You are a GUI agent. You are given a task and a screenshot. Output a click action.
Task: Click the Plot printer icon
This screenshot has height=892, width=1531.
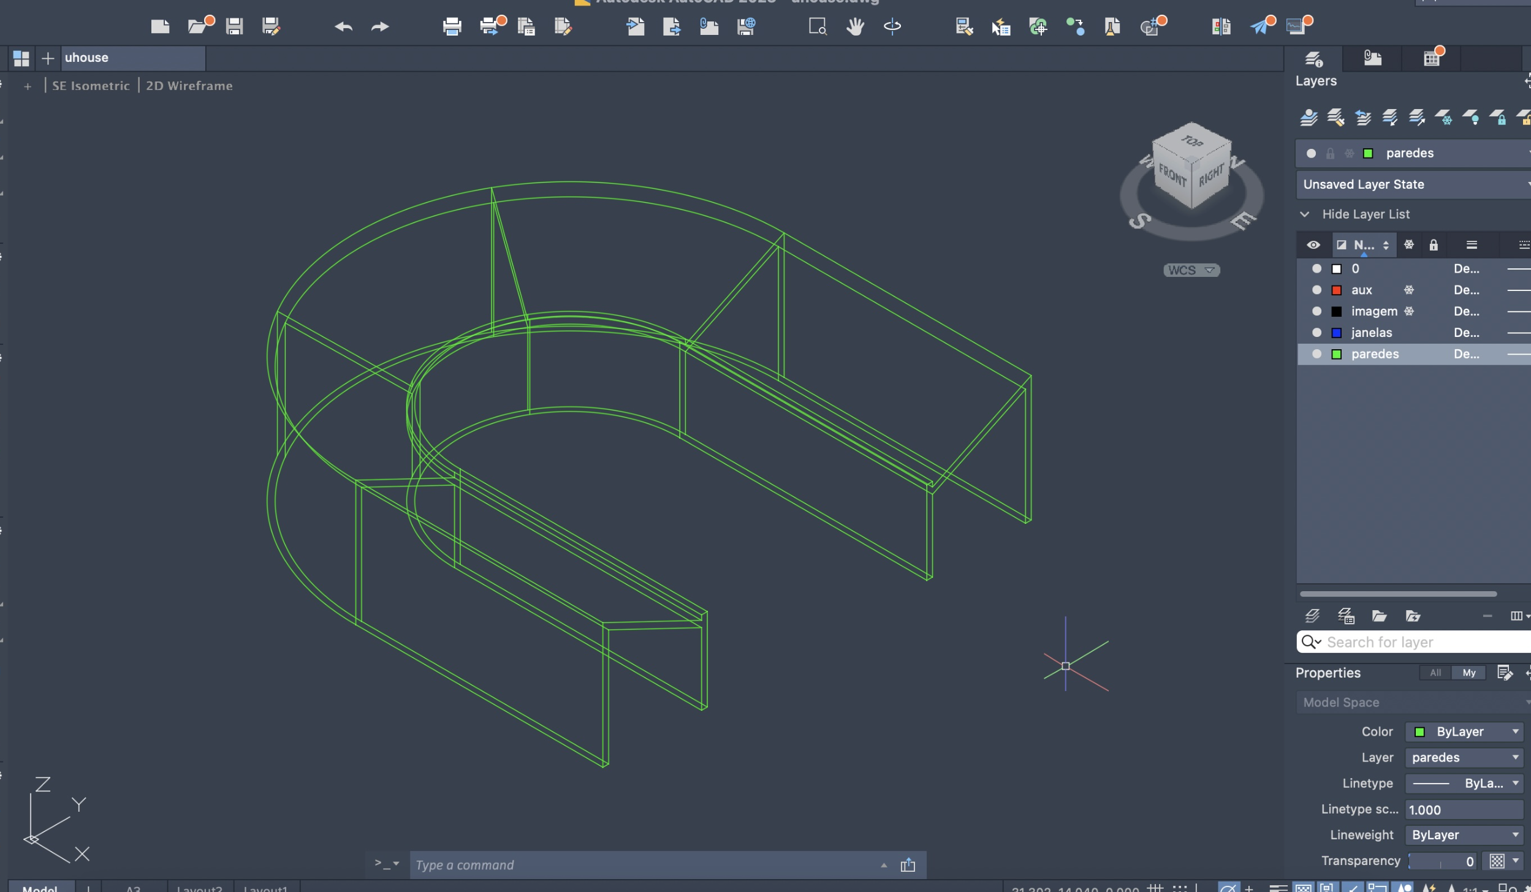tap(452, 26)
